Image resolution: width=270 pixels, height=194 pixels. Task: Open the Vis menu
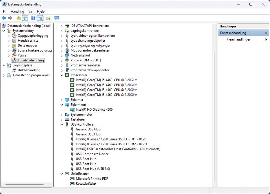coord(30,12)
